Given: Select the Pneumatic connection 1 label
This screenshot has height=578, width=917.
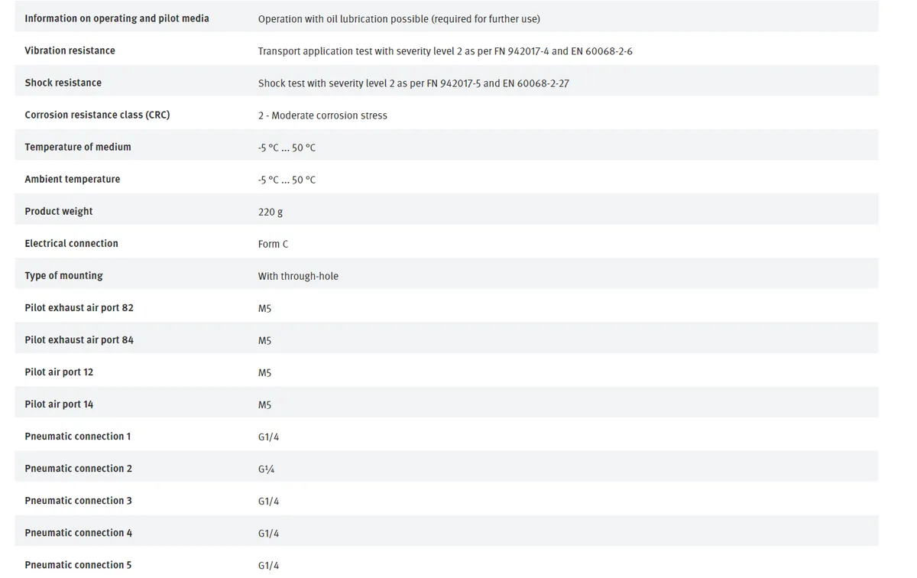Looking at the screenshot, I should pos(78,436).
